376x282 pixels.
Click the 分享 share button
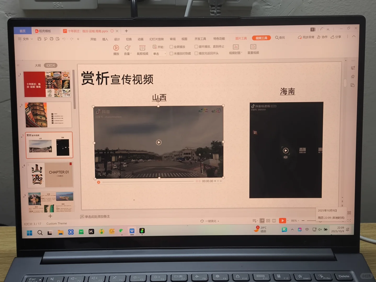point(336,37)
